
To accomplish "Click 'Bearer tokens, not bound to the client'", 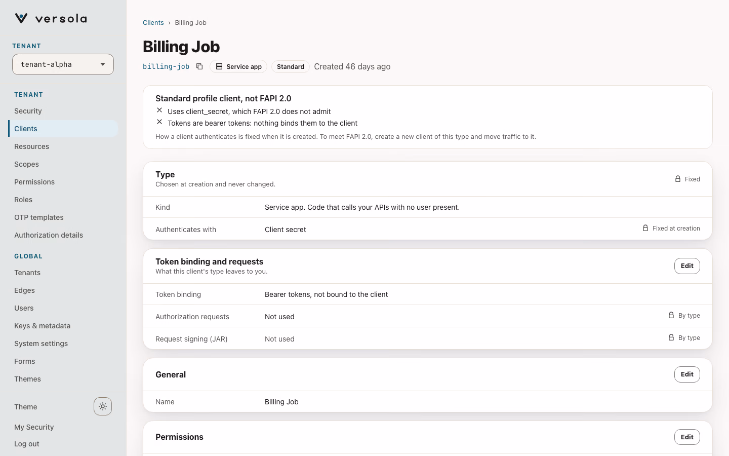I will point(327,294).
